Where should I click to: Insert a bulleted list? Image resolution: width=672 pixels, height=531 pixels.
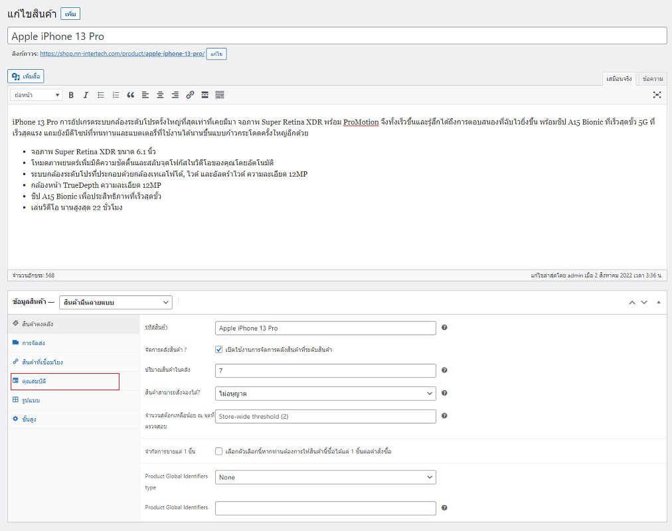(x=101, y=95)
